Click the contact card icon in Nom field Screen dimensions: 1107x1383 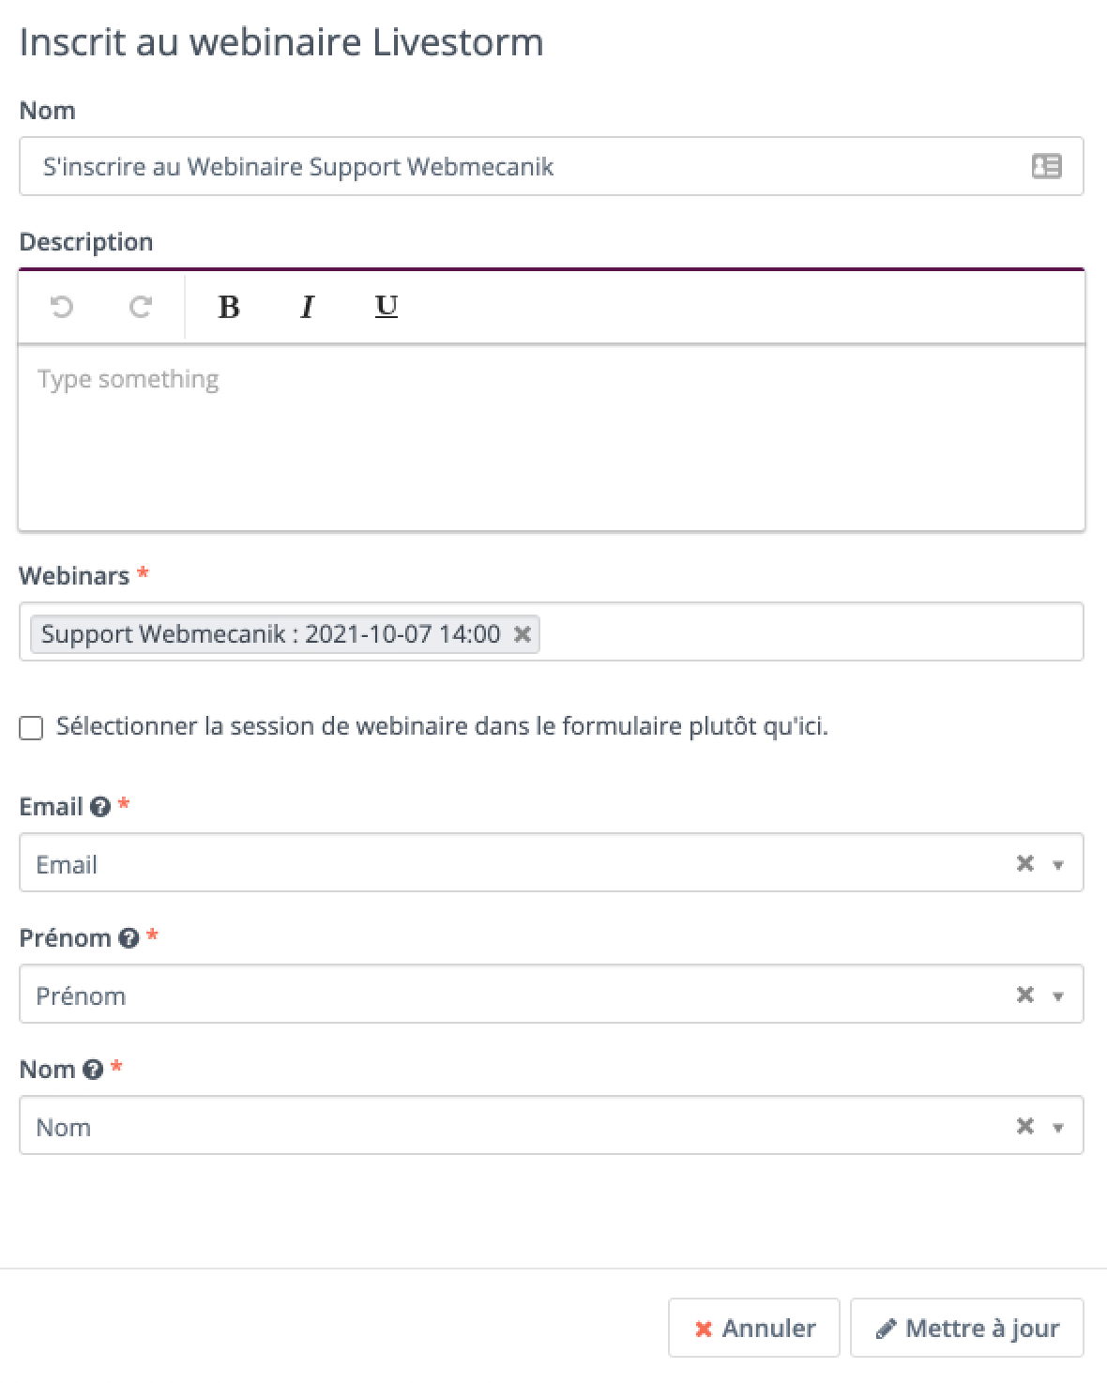(1047, 167)
